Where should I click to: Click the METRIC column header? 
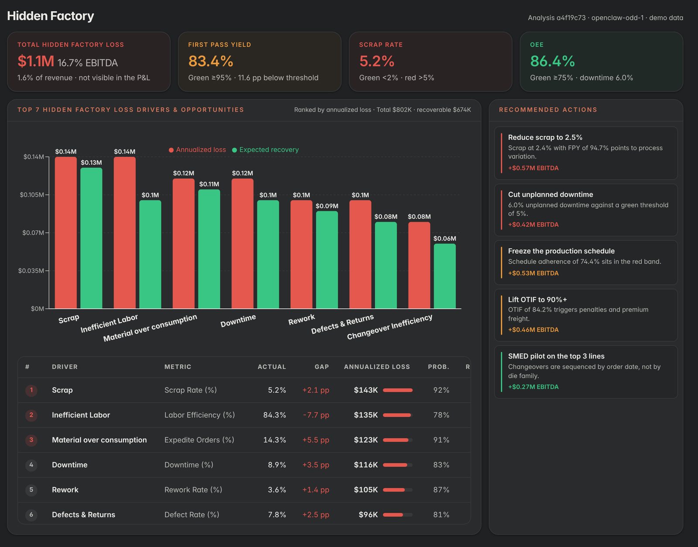pos(178,367)
